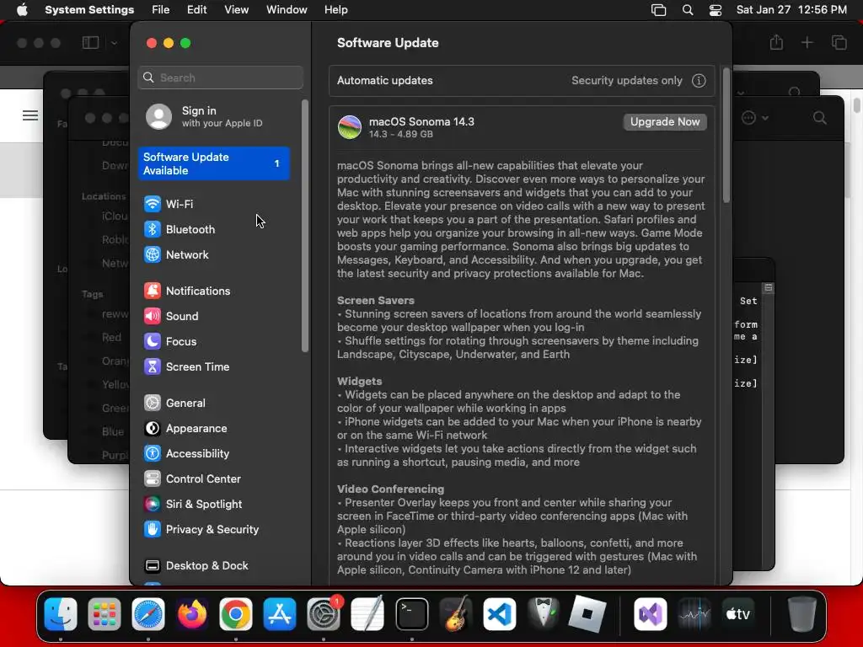Launch Google Chrome from the Dock
The image size is (863, 647).
(x=236, y=614)
